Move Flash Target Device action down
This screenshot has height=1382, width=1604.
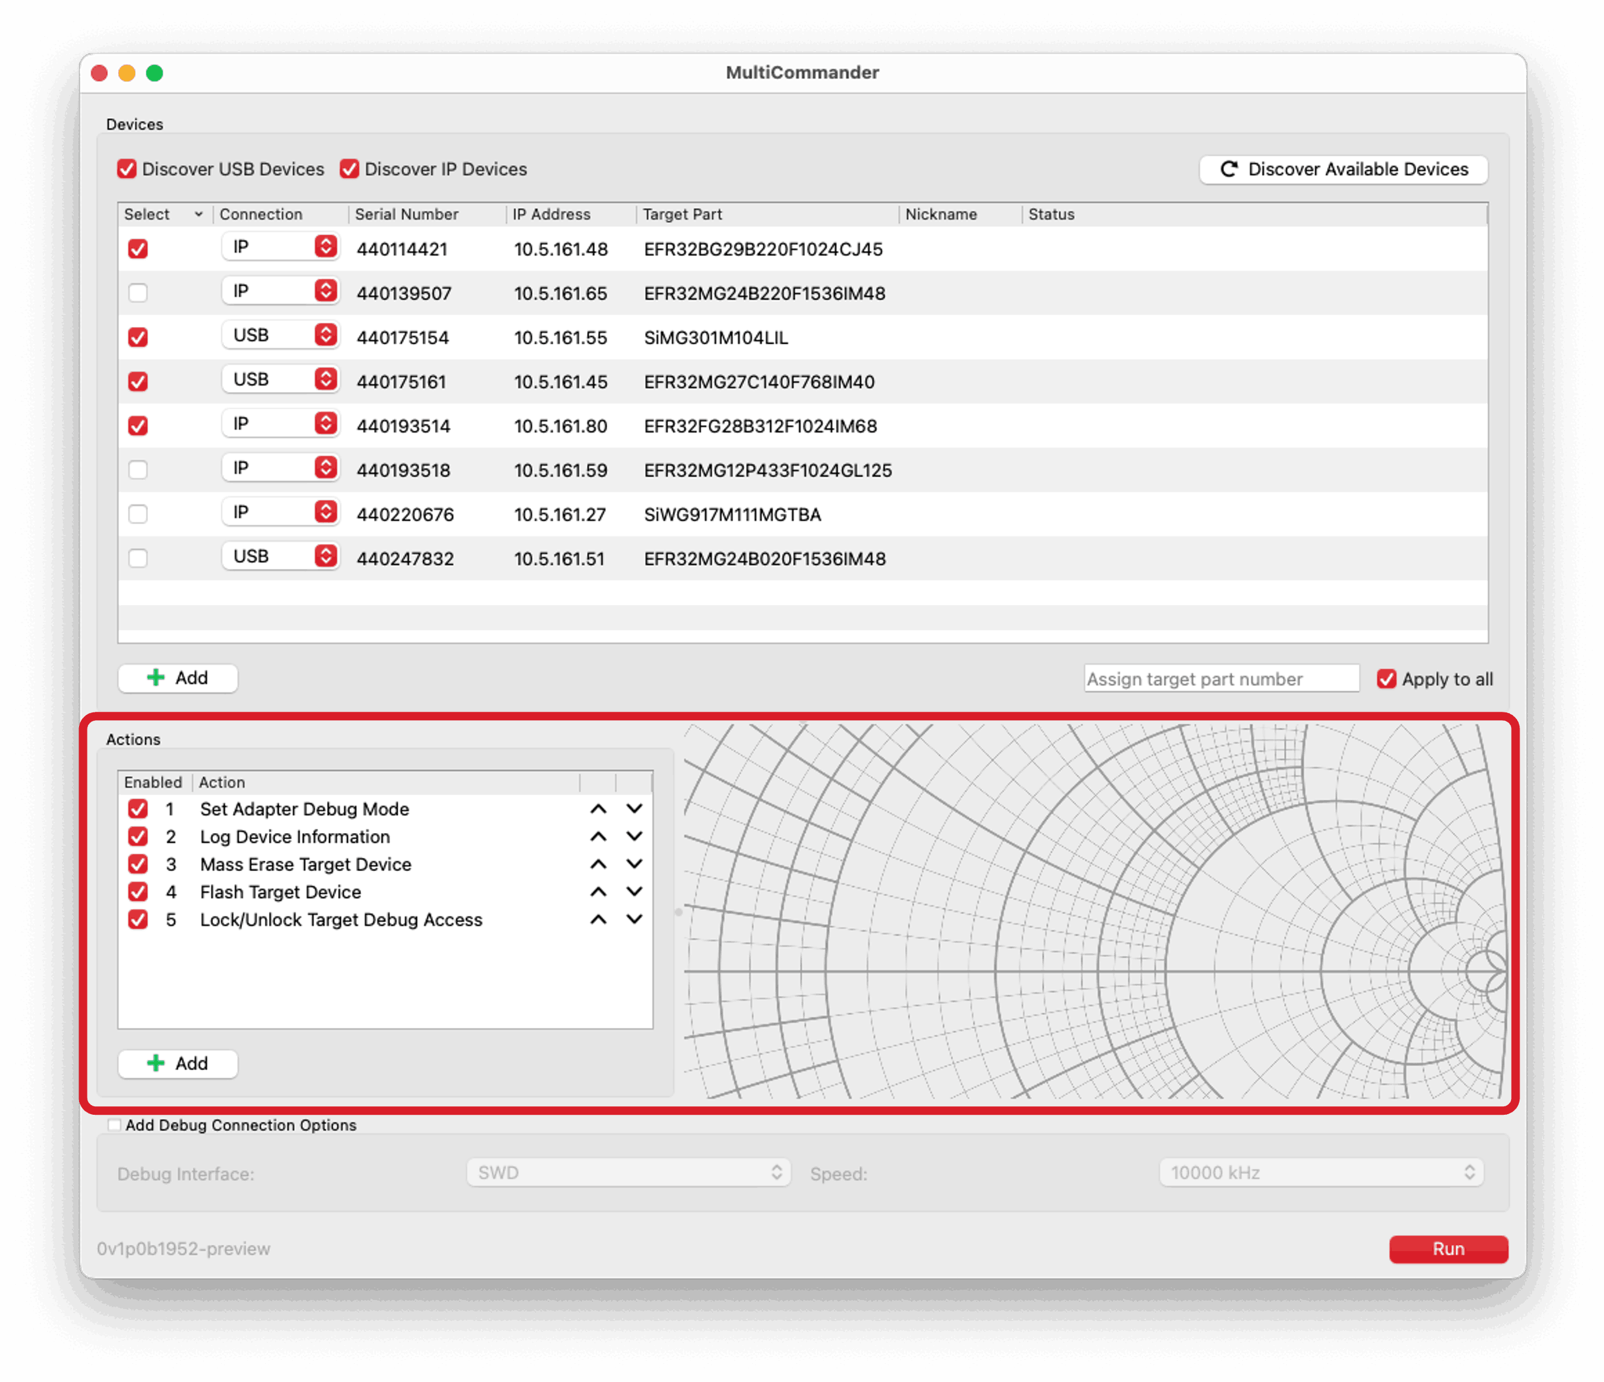[634, 892]
